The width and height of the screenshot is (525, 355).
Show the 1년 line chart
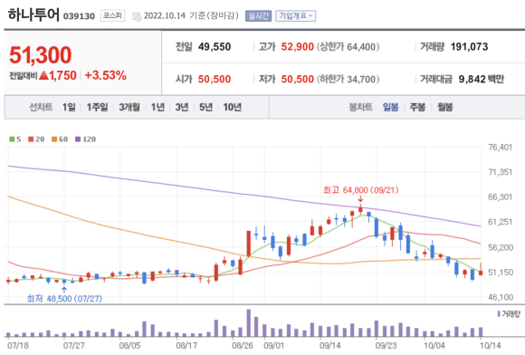click(157, 107)
